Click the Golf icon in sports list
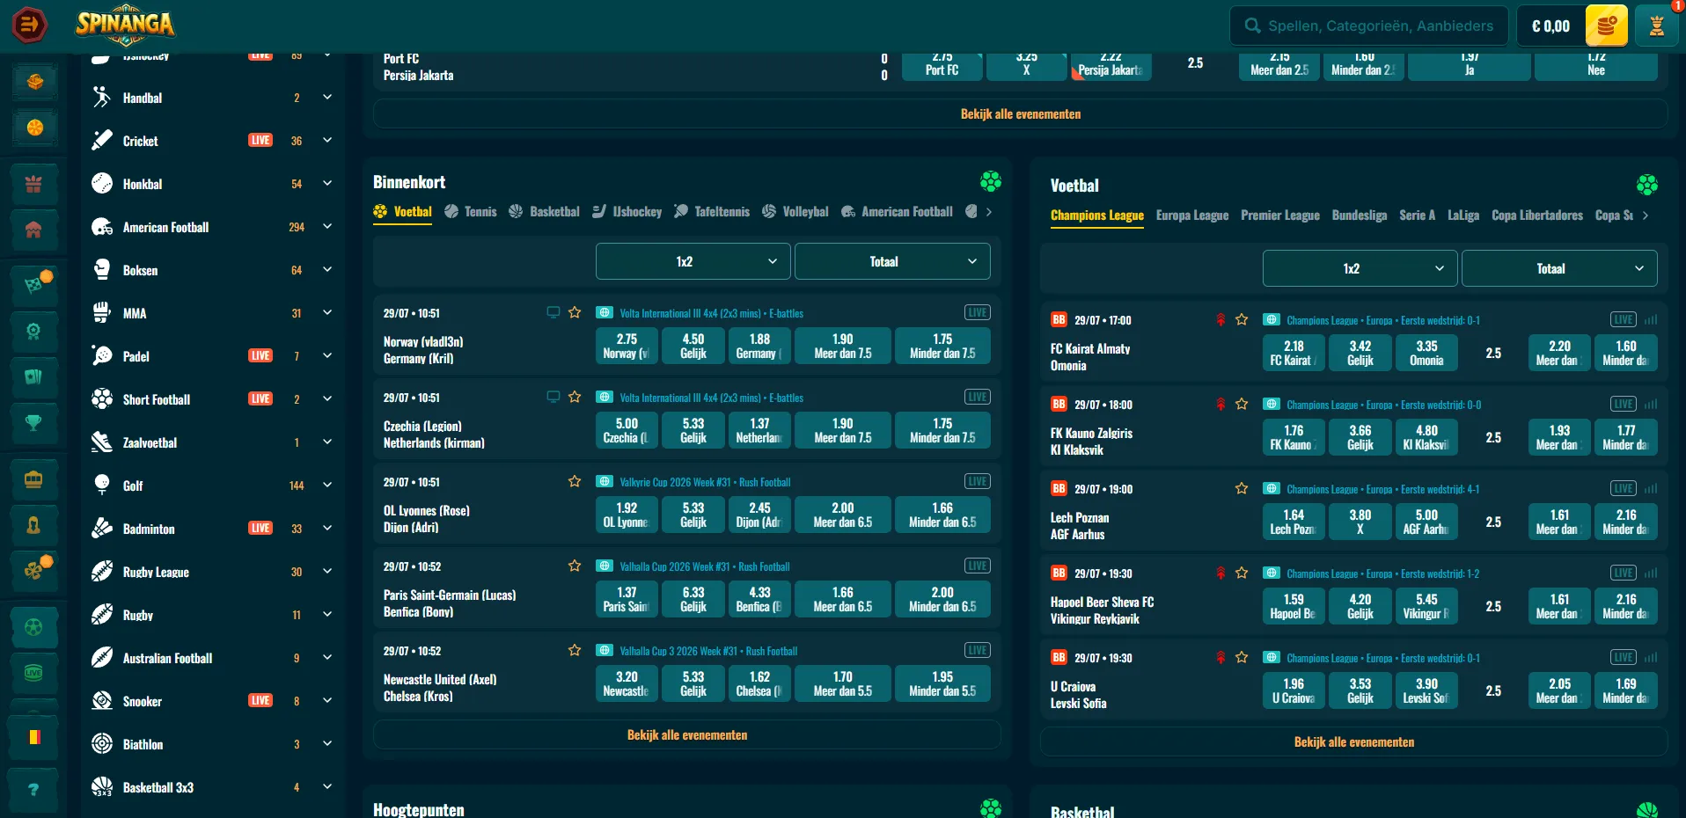This screenshot has height=818, width=1686. 102,486
